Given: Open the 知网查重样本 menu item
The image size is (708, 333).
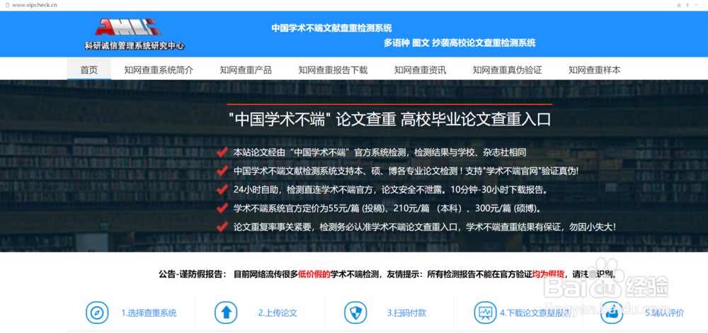Looking at the screenshot, I should click(594, 70).
